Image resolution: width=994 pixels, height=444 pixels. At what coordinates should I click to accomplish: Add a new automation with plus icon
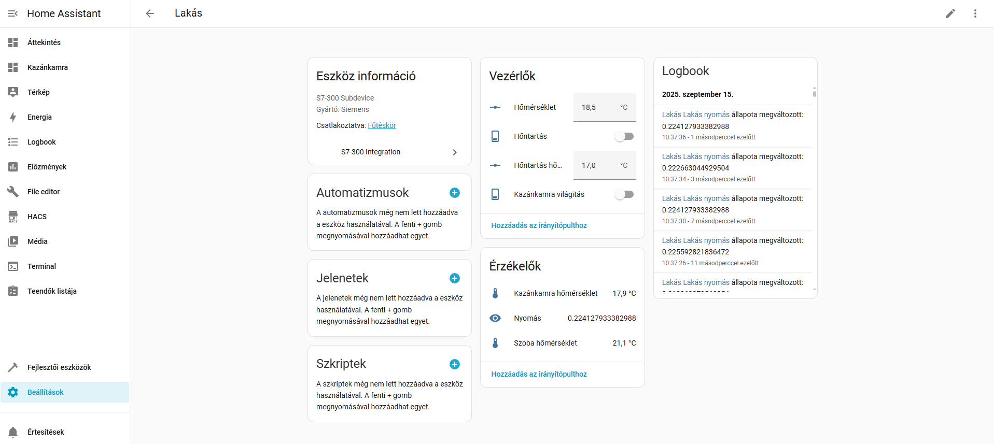(x=454, y=193)
